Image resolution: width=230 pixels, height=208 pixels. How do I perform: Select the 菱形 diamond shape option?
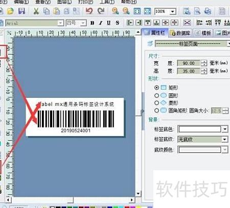pos(156,103)
